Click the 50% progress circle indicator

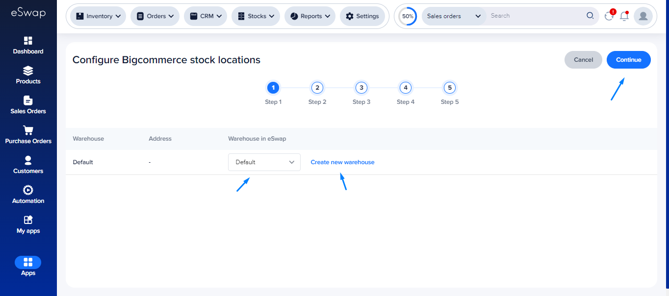pos(408,16)
